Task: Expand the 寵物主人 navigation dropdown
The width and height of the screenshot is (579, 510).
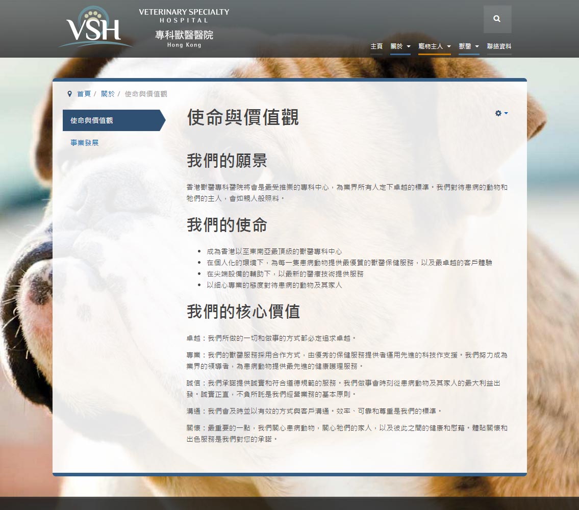Action: 434,46
